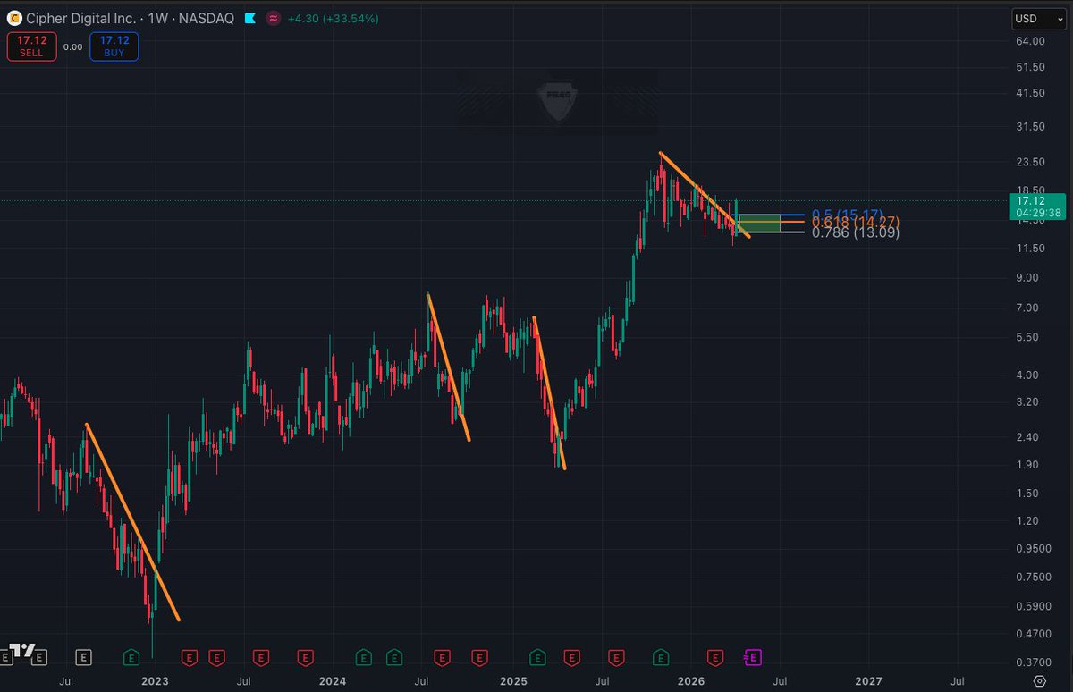The image size is (1073, 692).
Task: Click the 2026 time axis label
Action: pos(690,681)
